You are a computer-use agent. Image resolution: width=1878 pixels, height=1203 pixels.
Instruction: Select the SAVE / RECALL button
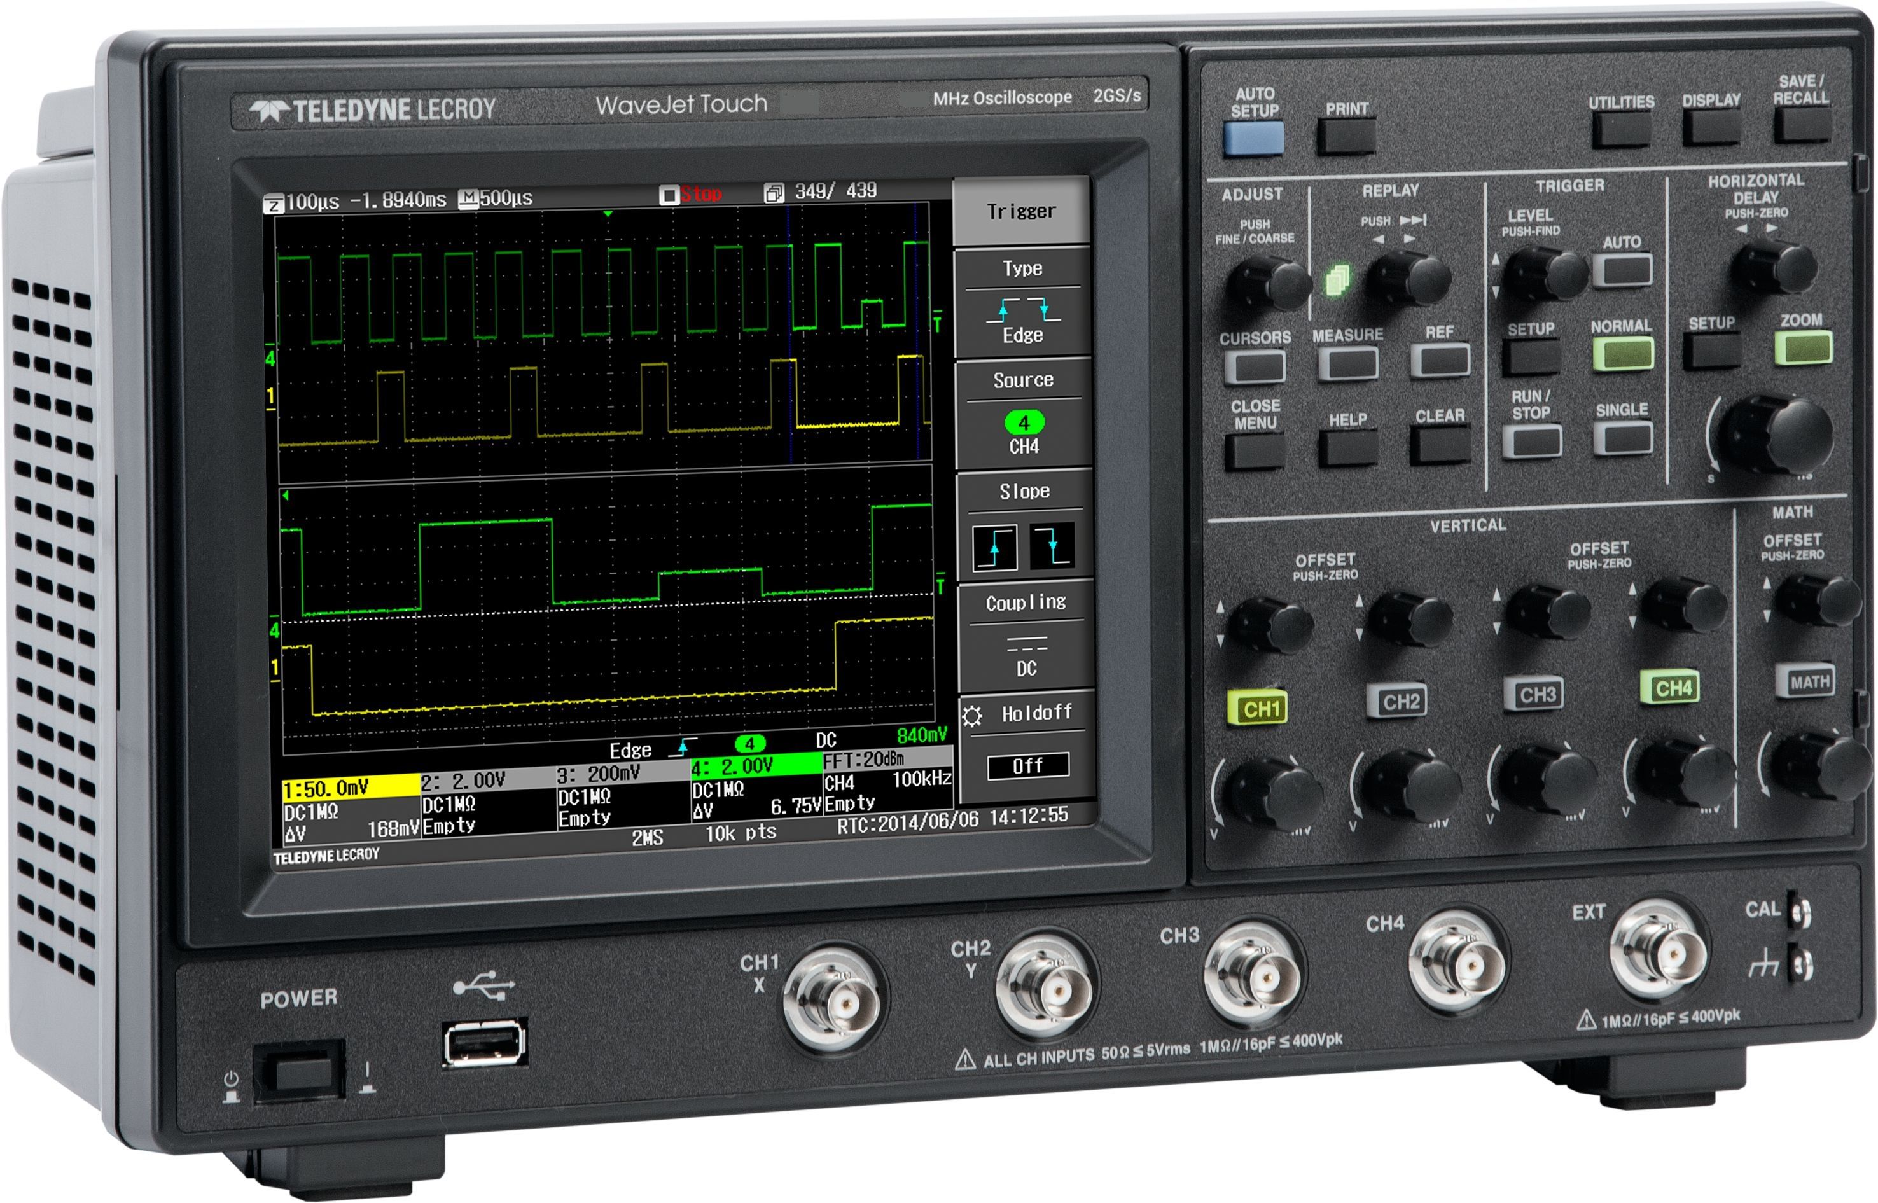pyautogui.click(x=1802, y=124)
